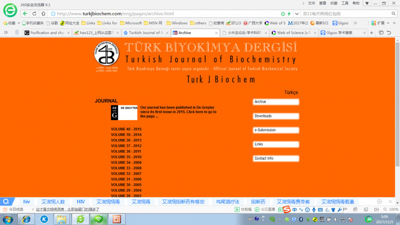The image size is (400, 225).
Task: Open the 工具 menu
Action: (345, 3)
